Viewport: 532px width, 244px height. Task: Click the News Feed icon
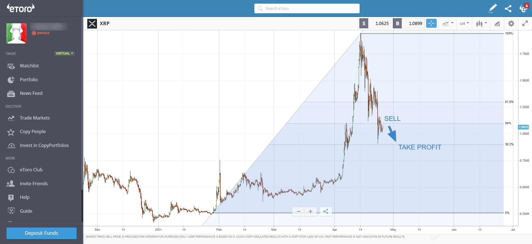tap(11, 94)
